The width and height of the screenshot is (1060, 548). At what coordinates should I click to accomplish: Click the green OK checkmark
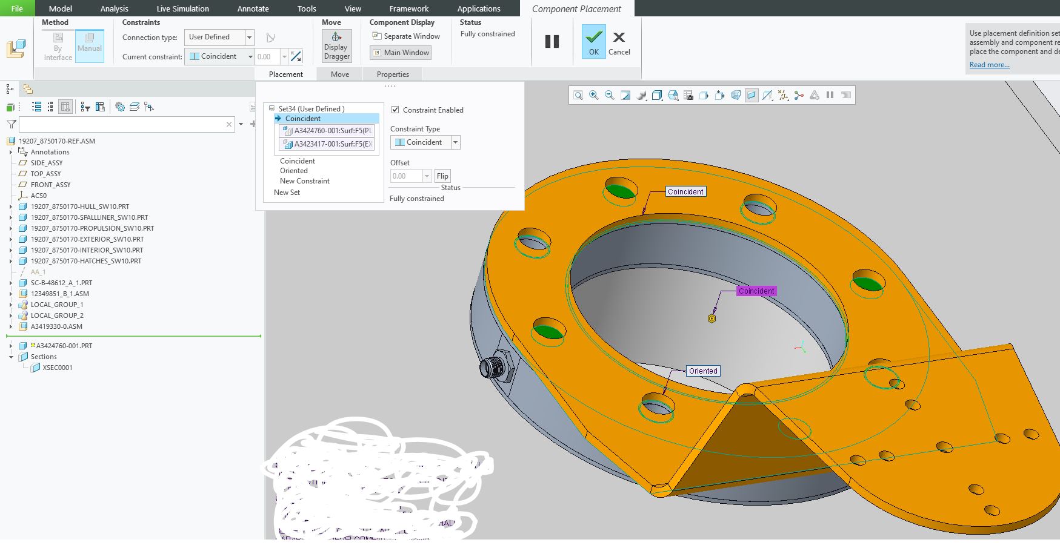(x=593, y=41)
